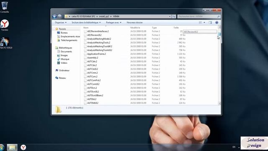
Task: Open Inclure dans la bibliothèque dropdown
Action: [86, 22]
